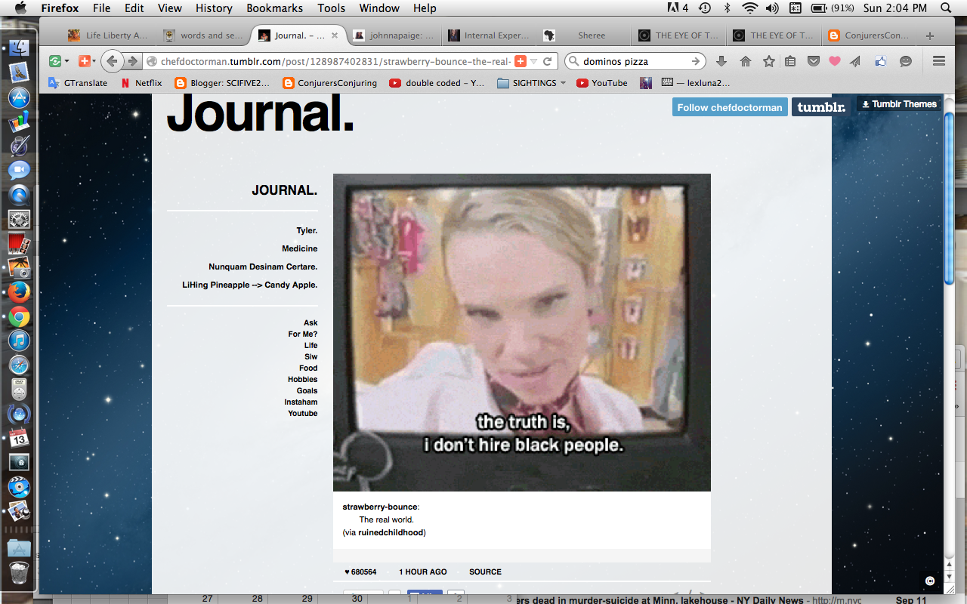Screen dimensions: 967x604
Task: Click the 680564 notes heart count
Action: pos(360,572)
